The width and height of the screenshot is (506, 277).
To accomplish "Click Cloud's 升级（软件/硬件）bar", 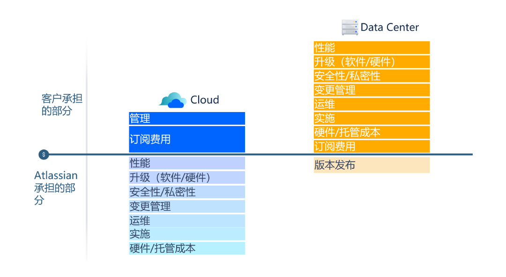I will (187, 178).
